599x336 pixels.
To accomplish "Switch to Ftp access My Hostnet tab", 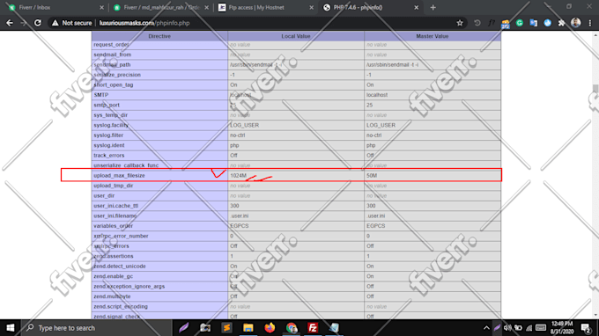I will [266, 7].
